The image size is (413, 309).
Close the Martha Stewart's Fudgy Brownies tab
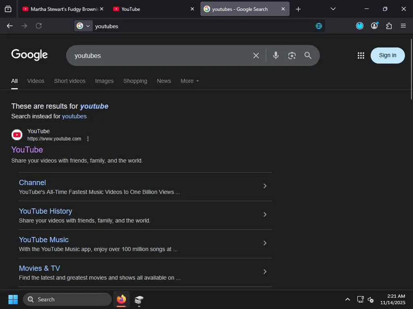102,9
